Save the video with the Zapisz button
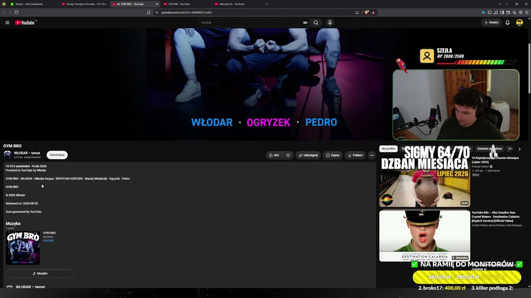Image resolution: width=531 pixels, height=298 pixels. (x=333, y=155)
